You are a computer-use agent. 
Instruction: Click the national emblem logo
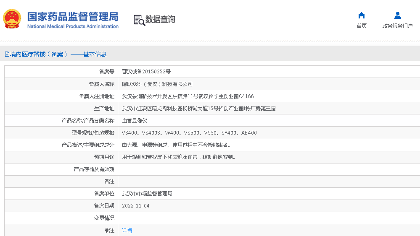(12, 19)
